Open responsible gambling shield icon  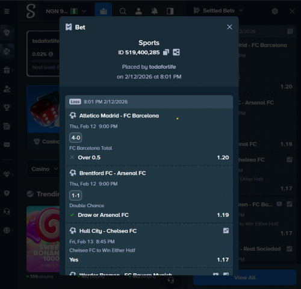coord(7,193)
